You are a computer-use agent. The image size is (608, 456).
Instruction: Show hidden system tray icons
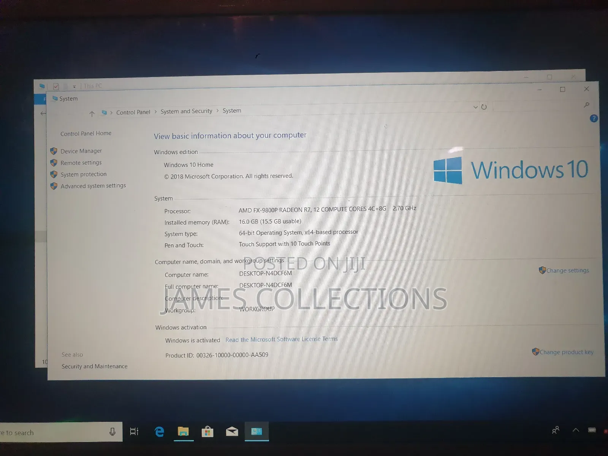(x=576, y=430)
